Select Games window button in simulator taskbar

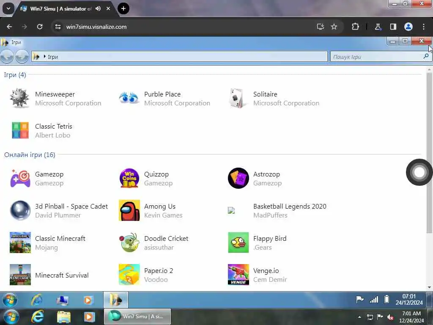click(116, 300)
